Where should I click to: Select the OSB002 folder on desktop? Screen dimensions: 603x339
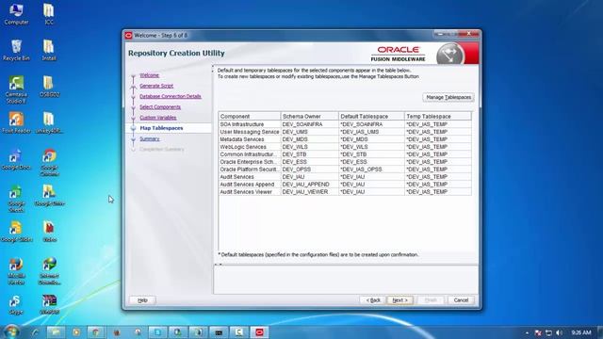(x=49, y=86)
